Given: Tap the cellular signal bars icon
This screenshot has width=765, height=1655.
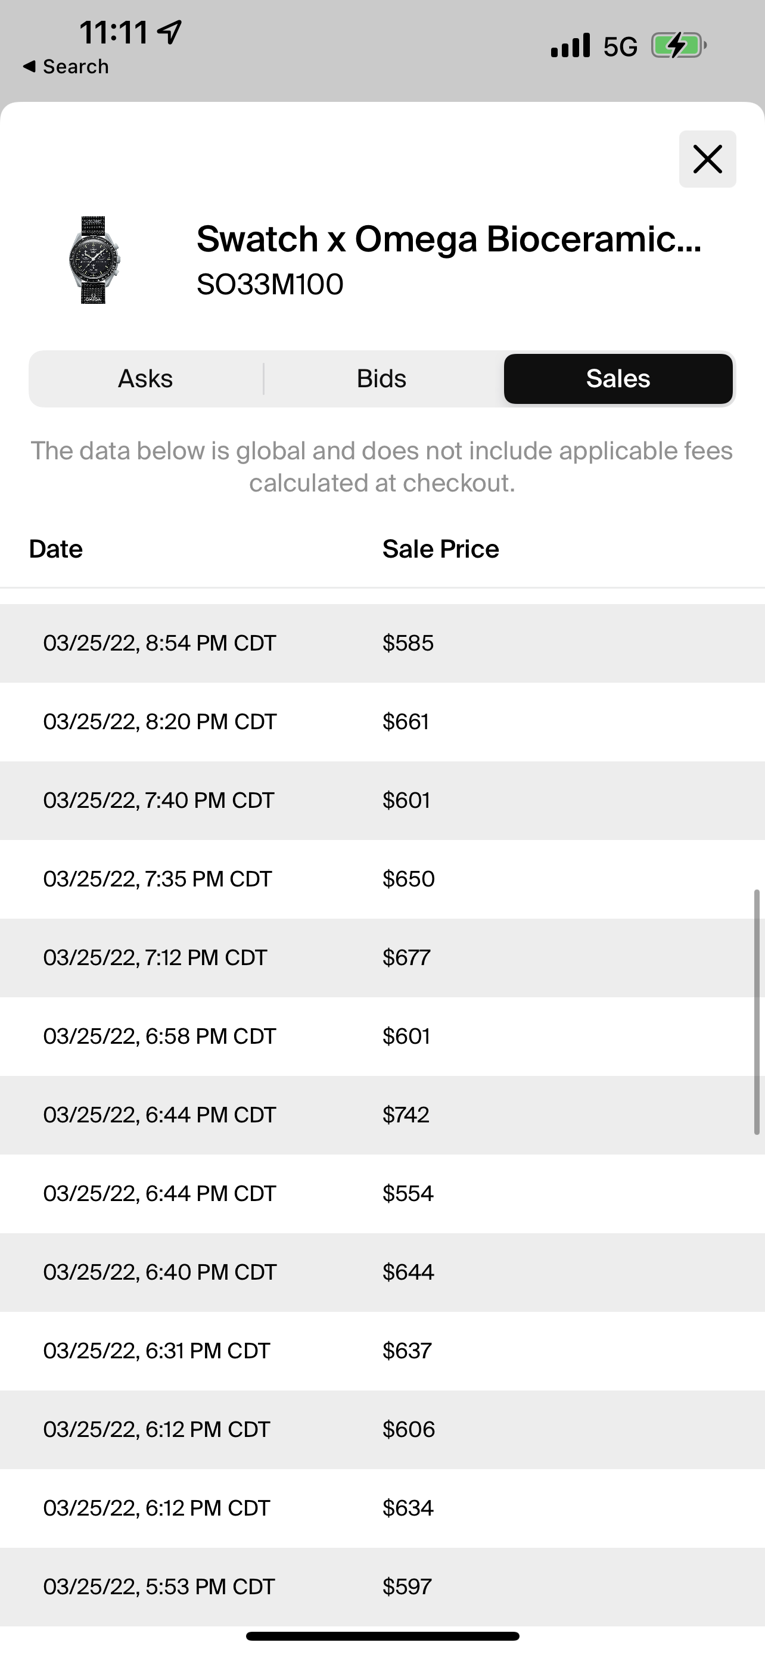Looking at the screenshot, I should click(x=570, y=46).
